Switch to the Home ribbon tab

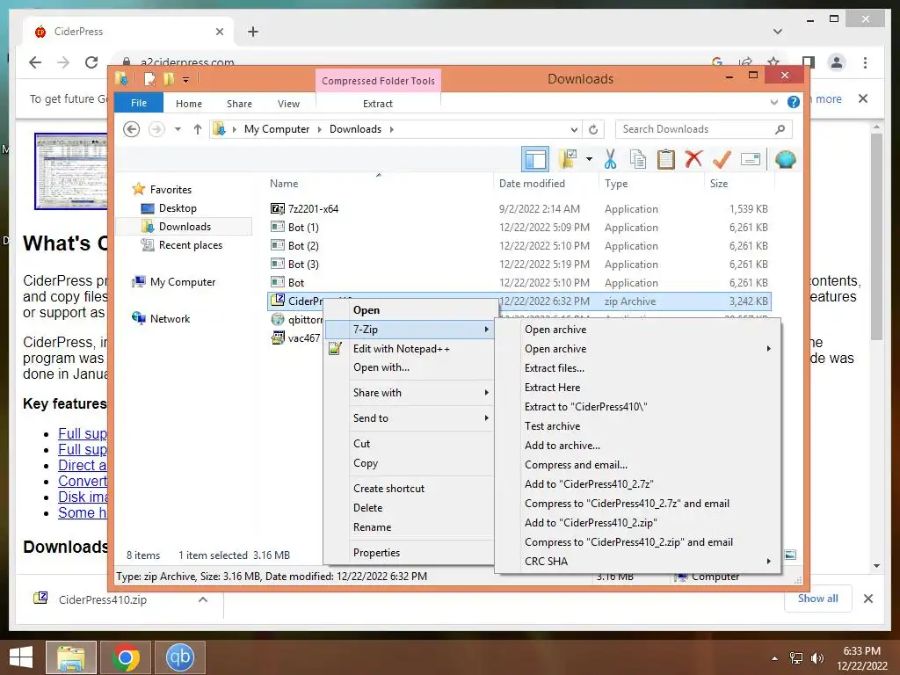click(189, 104)
